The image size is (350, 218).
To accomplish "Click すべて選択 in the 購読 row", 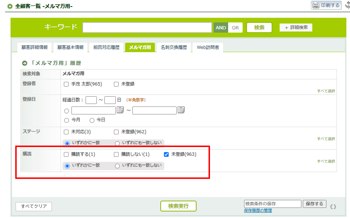I will [x=326, y=161].
